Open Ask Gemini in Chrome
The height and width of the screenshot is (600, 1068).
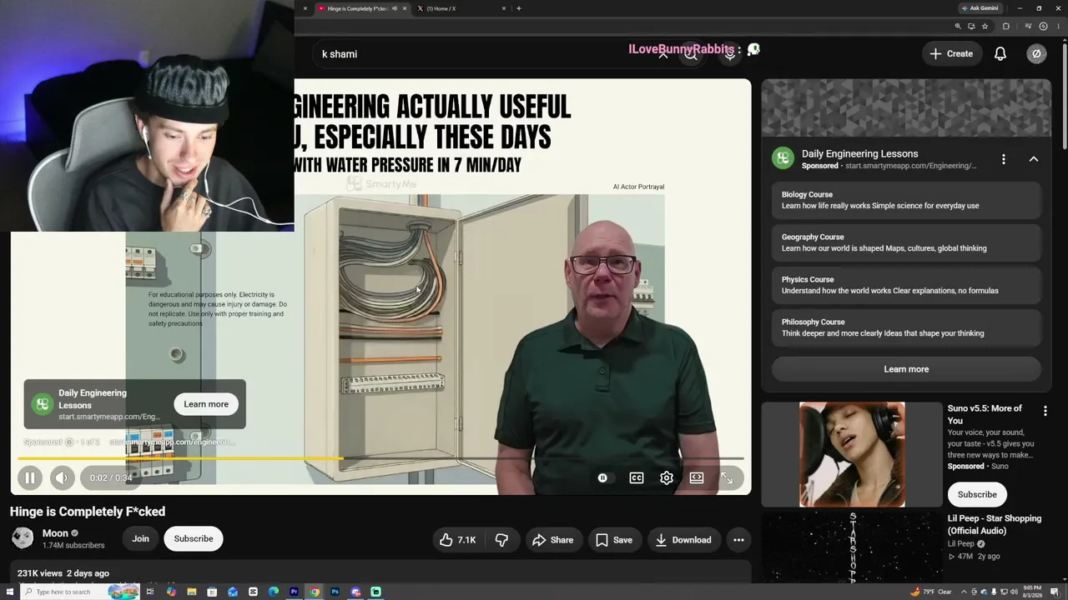click(x=980, y=8)
